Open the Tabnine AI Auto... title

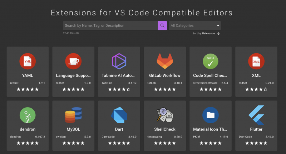[118, 75]
